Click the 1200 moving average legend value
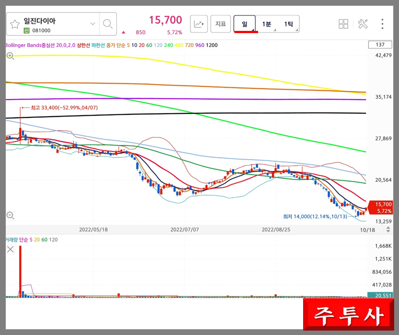The width and height of the screenshot is (399, 335). tap(212, 45)
